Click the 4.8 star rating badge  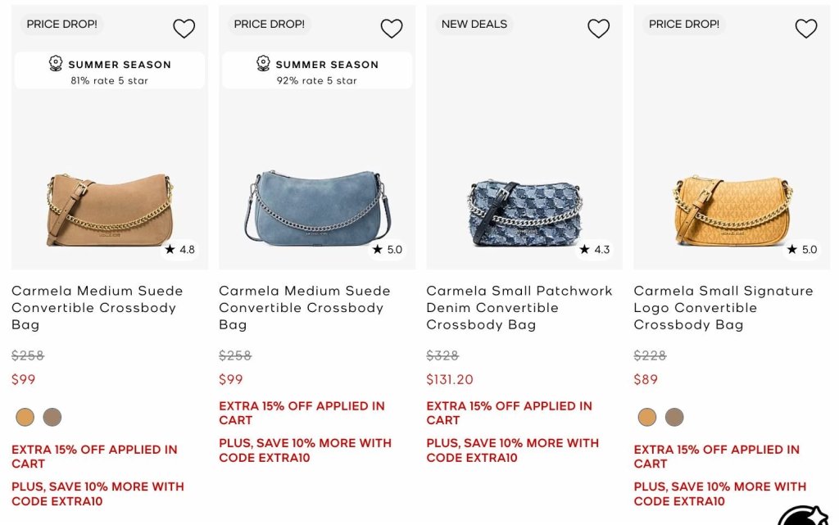pyautogui.click(x=180, y=250)
